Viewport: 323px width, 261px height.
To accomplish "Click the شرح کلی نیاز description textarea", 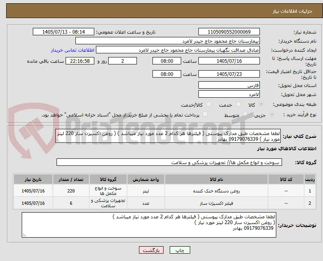I will [168, 136].
